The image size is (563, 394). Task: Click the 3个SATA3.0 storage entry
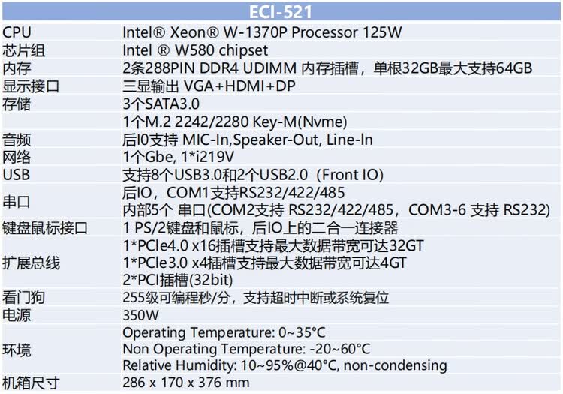coord(158,104)
